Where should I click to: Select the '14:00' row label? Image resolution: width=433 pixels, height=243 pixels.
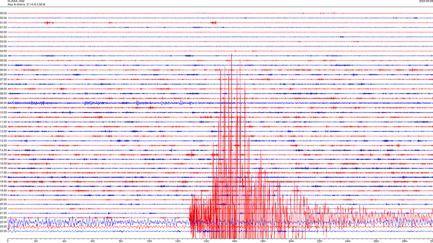(3, 146)
